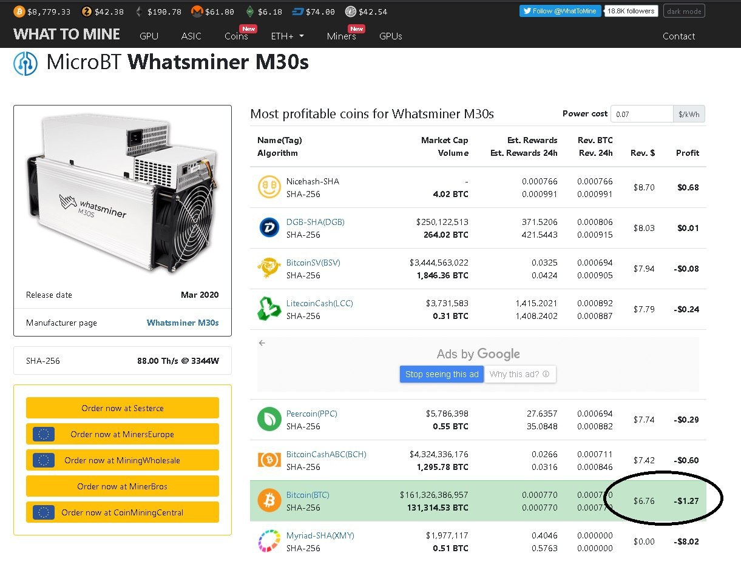
Task: Open the Myriad-SHA(XMY) coin link
Action: point(320,535)
